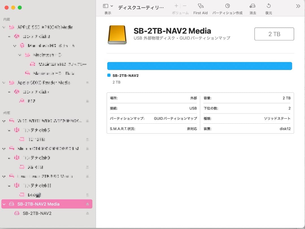Open the toolbar overflow chevron menu
305x229 pixels.
[x=297, y=5]
